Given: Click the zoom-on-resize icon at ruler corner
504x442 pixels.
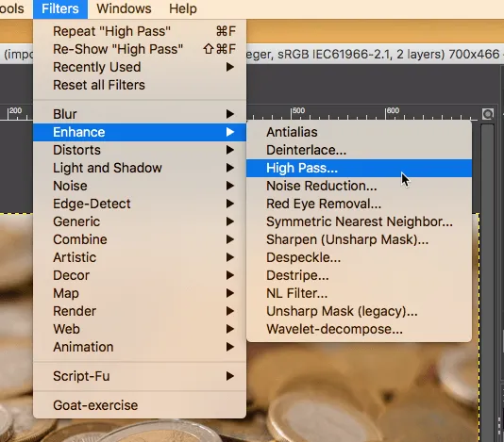Looking at the screenshot, I should point(488,114).
